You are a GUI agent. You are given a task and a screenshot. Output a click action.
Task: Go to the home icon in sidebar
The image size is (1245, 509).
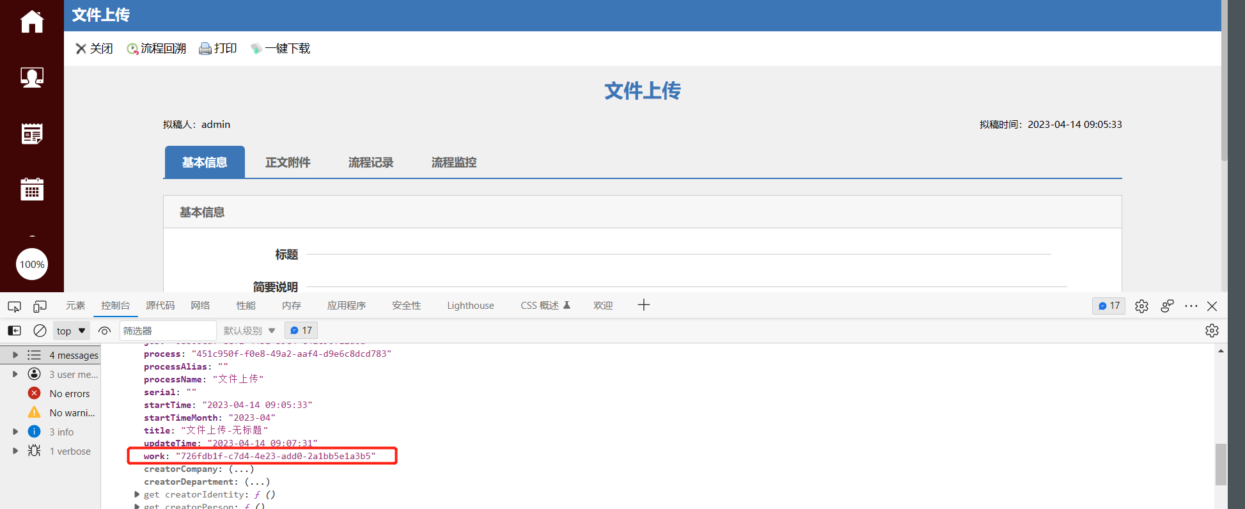click(x=32, y=22)
